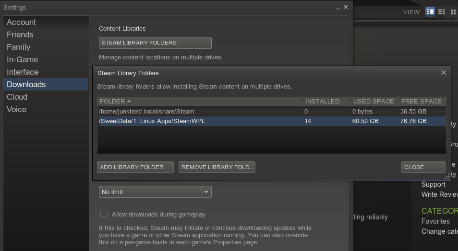The width and height of the screenshot is (458, 251).
Task: Click Write Review link in library window
Action: [439, 194]
